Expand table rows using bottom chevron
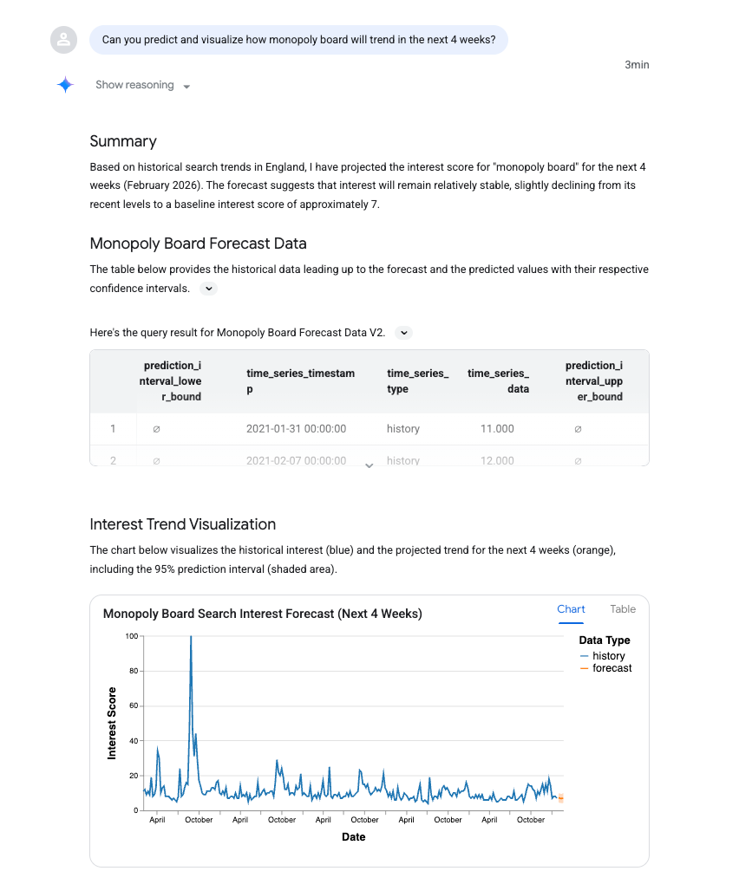 coord(369,465)
